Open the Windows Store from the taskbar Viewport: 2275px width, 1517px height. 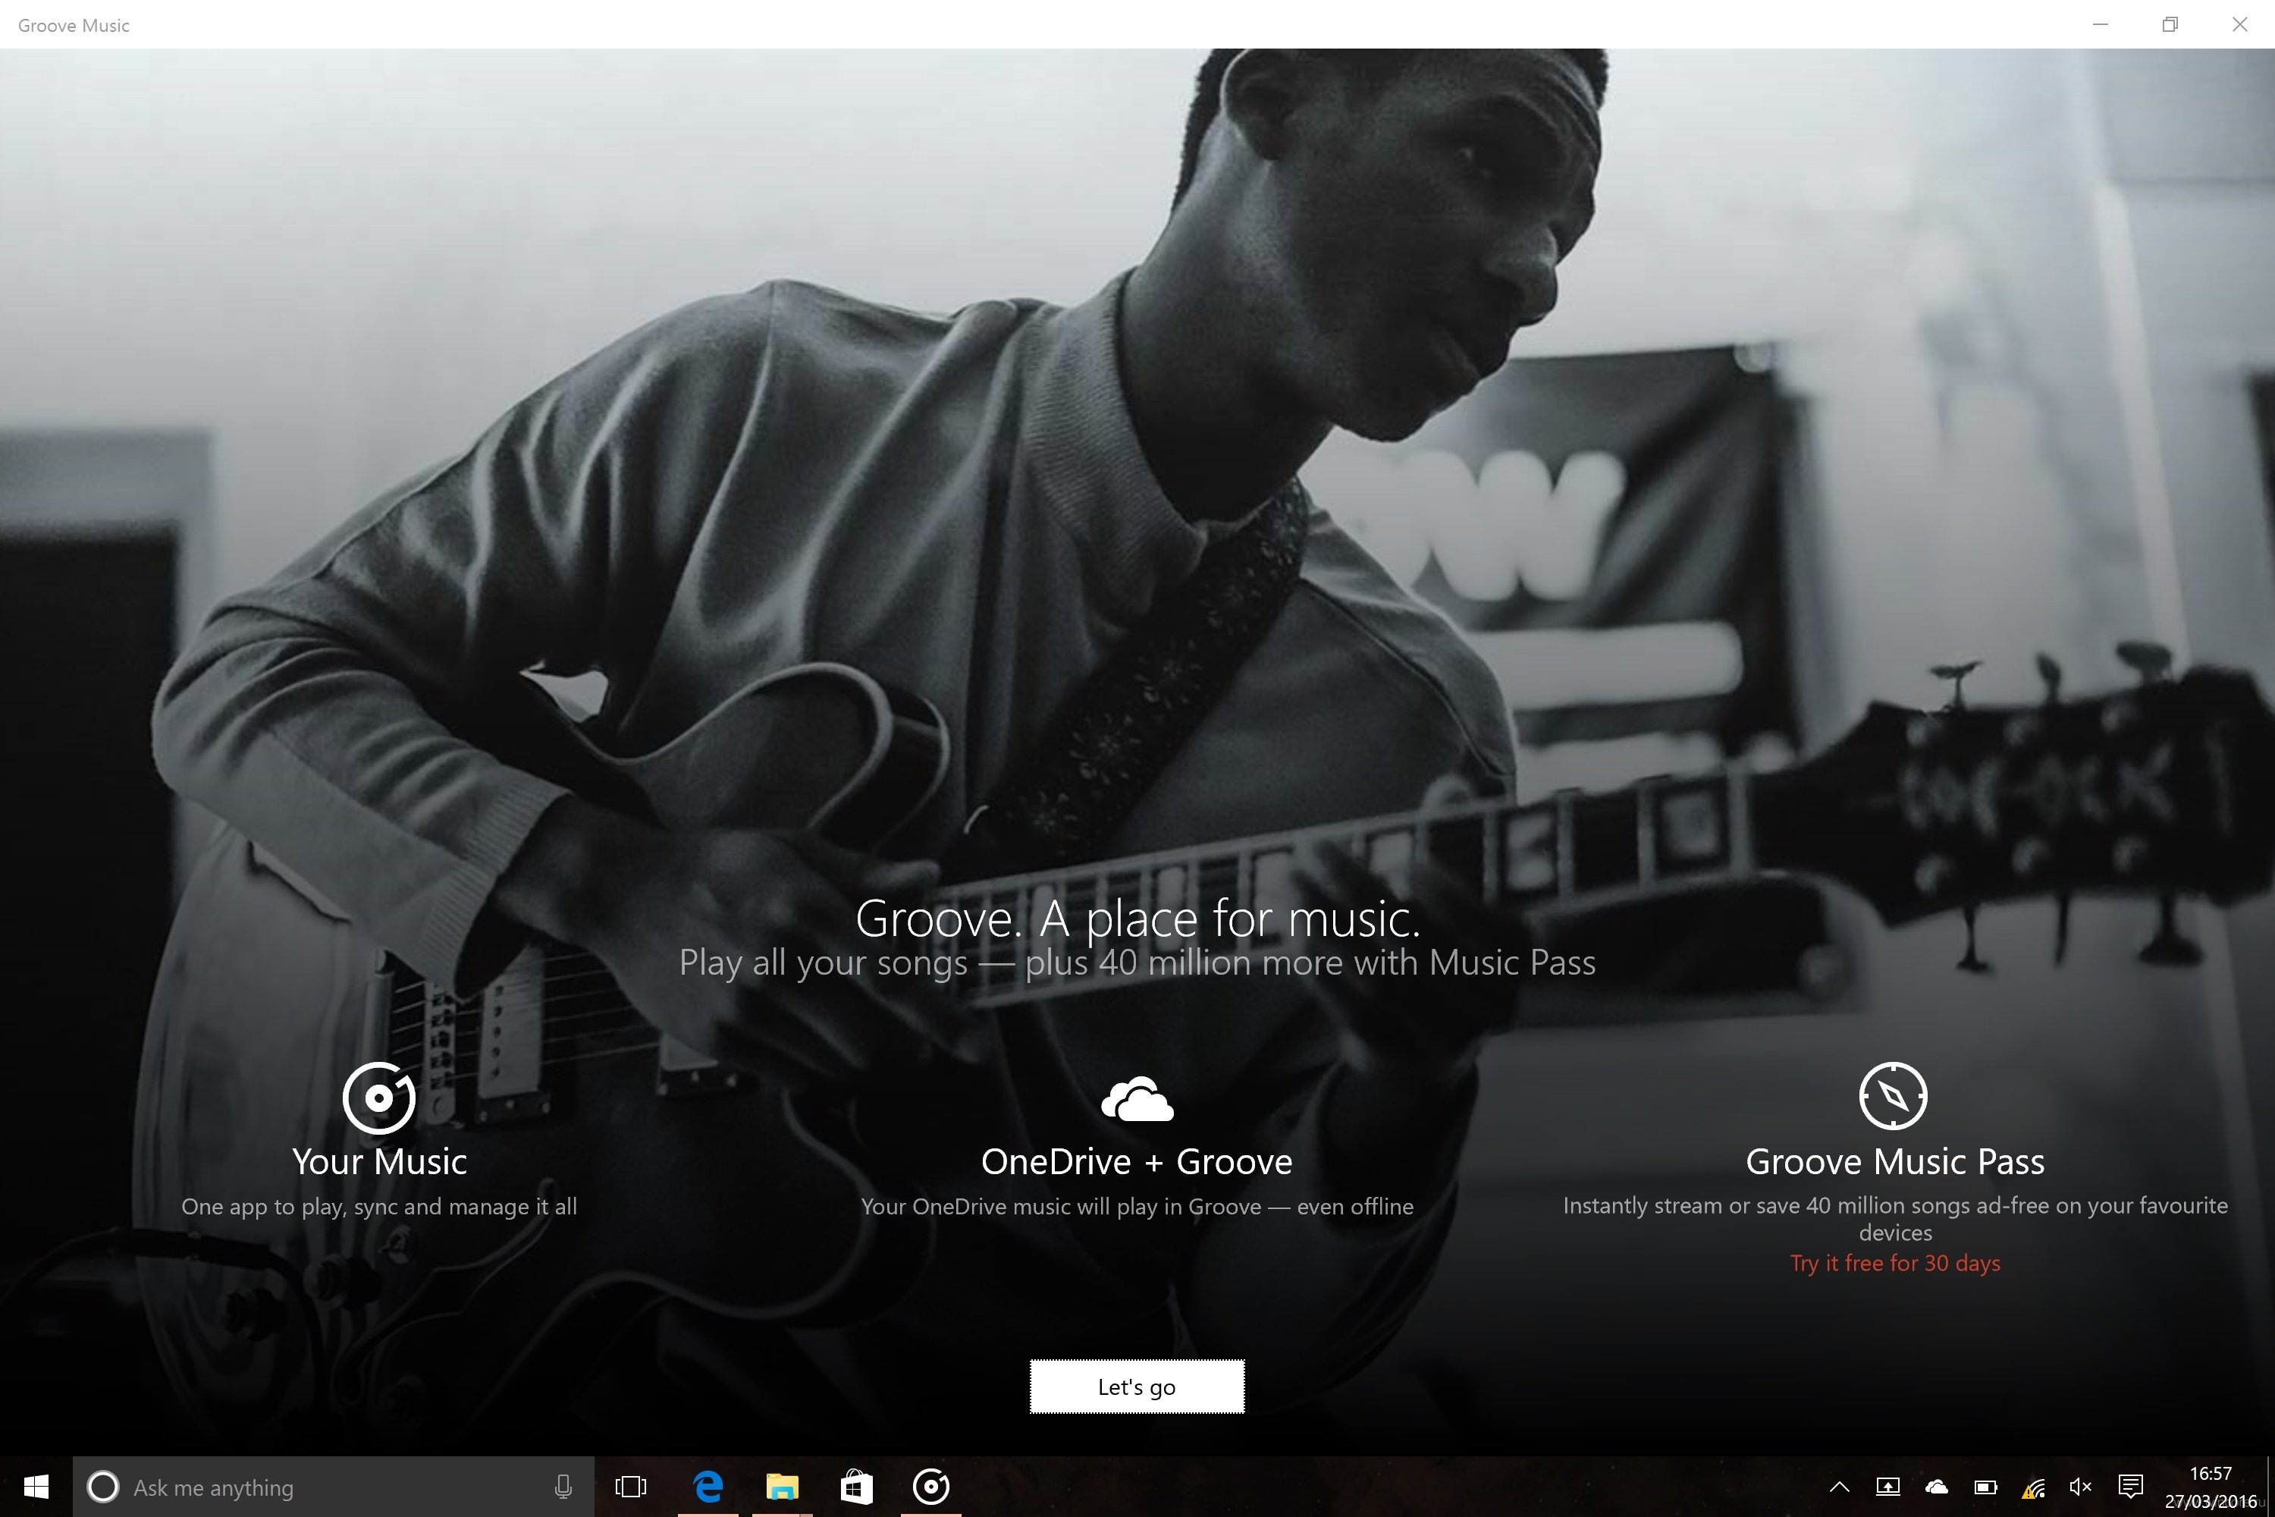(x=856, y=1487)
